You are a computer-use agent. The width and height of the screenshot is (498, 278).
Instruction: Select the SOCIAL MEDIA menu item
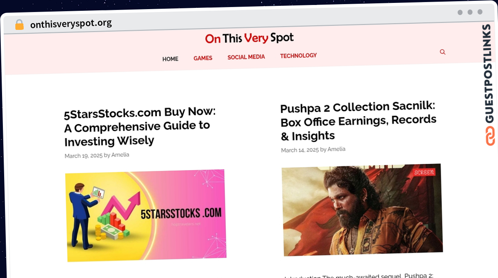tap(246, 57)
